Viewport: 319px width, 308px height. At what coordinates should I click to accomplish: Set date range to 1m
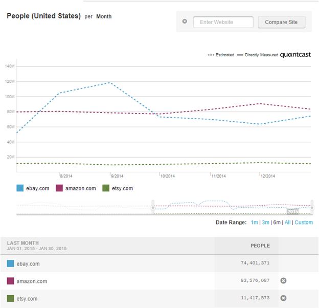254,223
